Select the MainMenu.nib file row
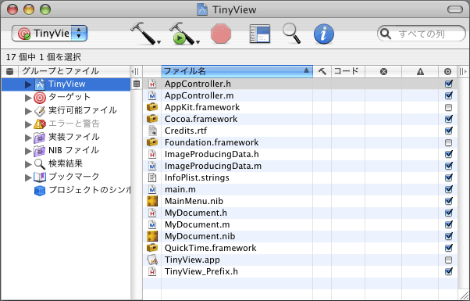The height and width of the screenshot is (301, 470). click(x=300, y=201)
